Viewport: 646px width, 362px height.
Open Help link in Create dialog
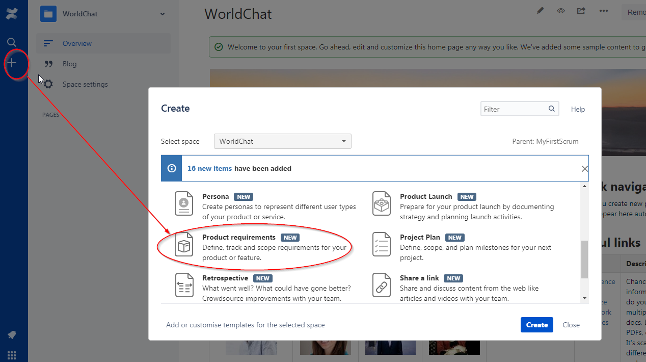click(578, 109)
